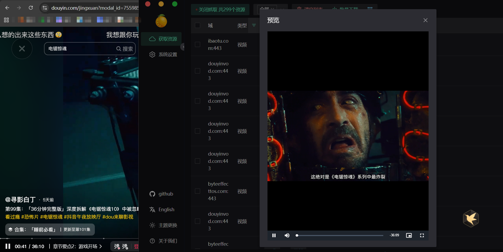Switch language to English

click(x=162, y=209)
